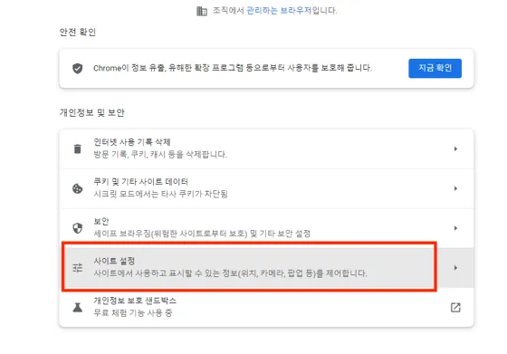The height and width of the screenshot is (354, 507).
Task: Click the organization building icon
Action: 202,11
